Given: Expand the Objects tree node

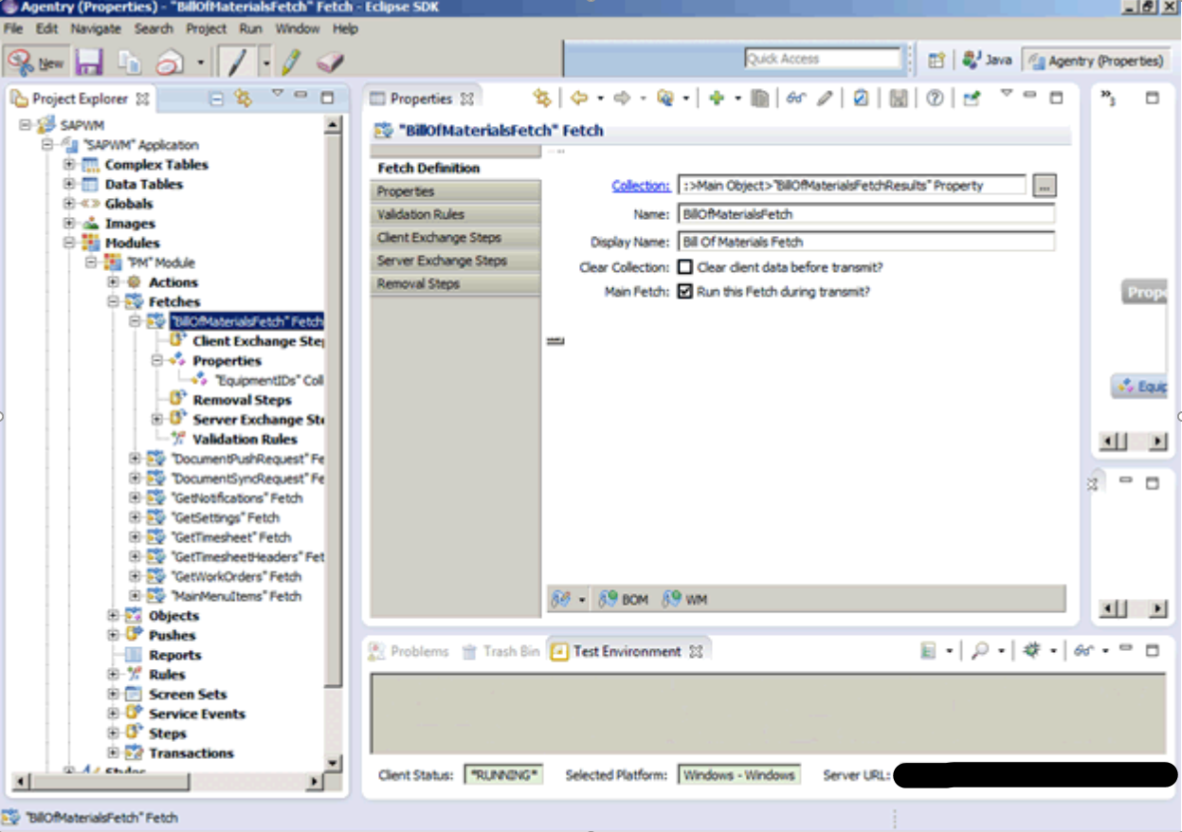Looking at the screenshot, I should (x=113, y=616).
